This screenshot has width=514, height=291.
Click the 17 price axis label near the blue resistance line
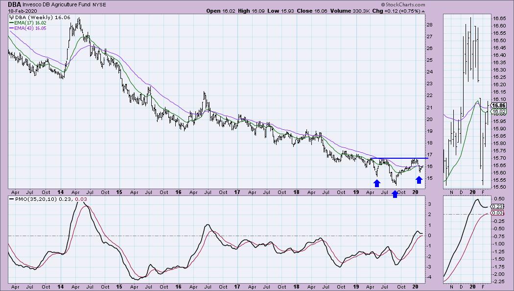(430, 155)
